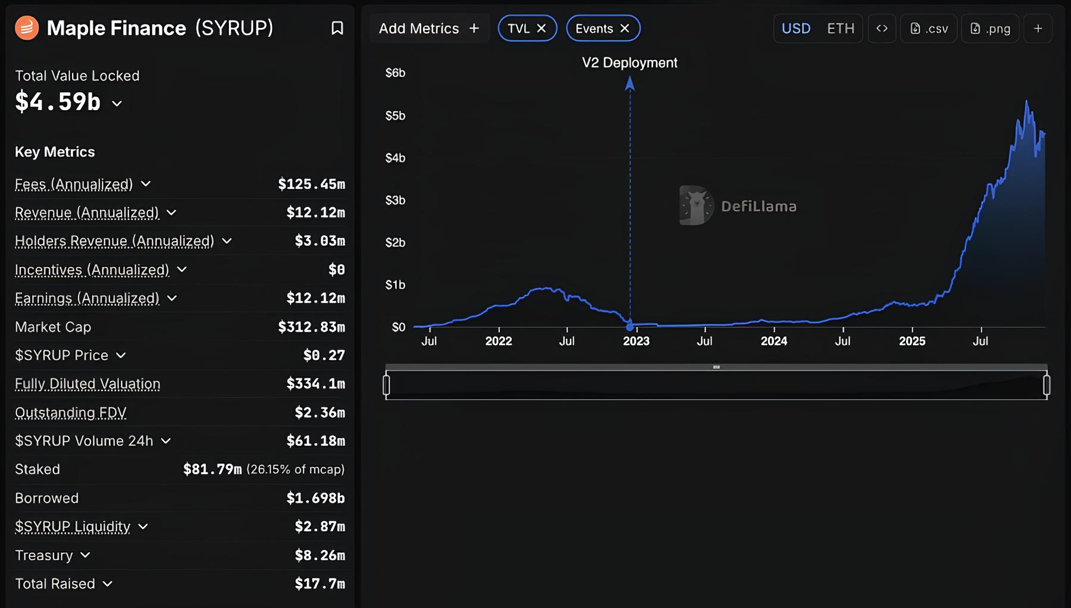This screenshot has height=608, width=1071.
Task: Open the embed code icon button
Action: point(882,29)
